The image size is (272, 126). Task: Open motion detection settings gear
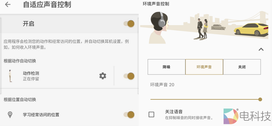[103, 76]
